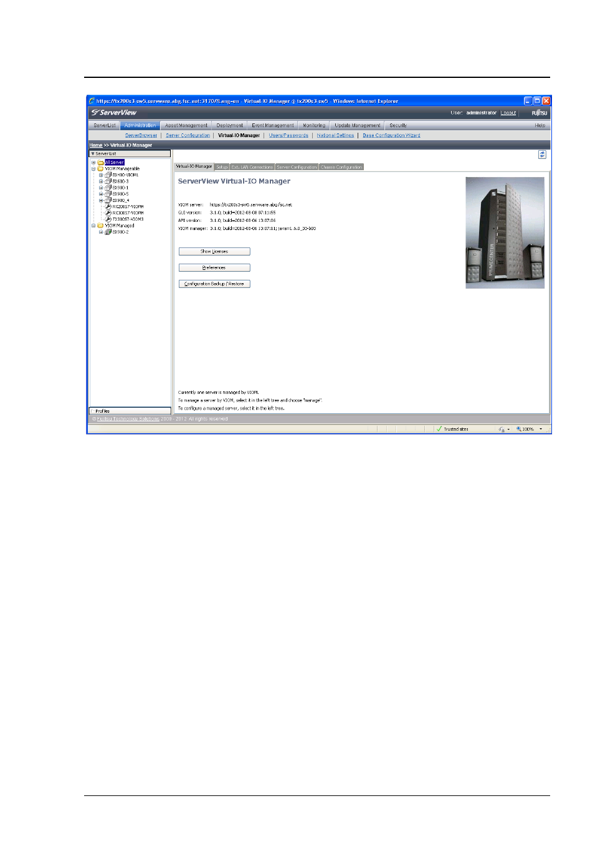
Task: Select TX300S7-VIOM3 in the server tree
Action: pos(128,219)
